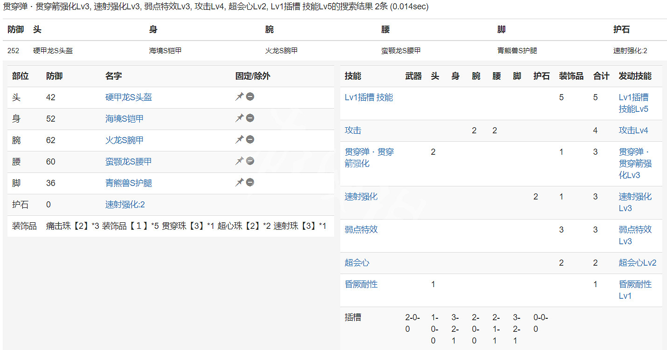This screenshot has width=667, height=350.
Task: Open the 昏厥耐性 skill link
Action: [x=361, y=284]
